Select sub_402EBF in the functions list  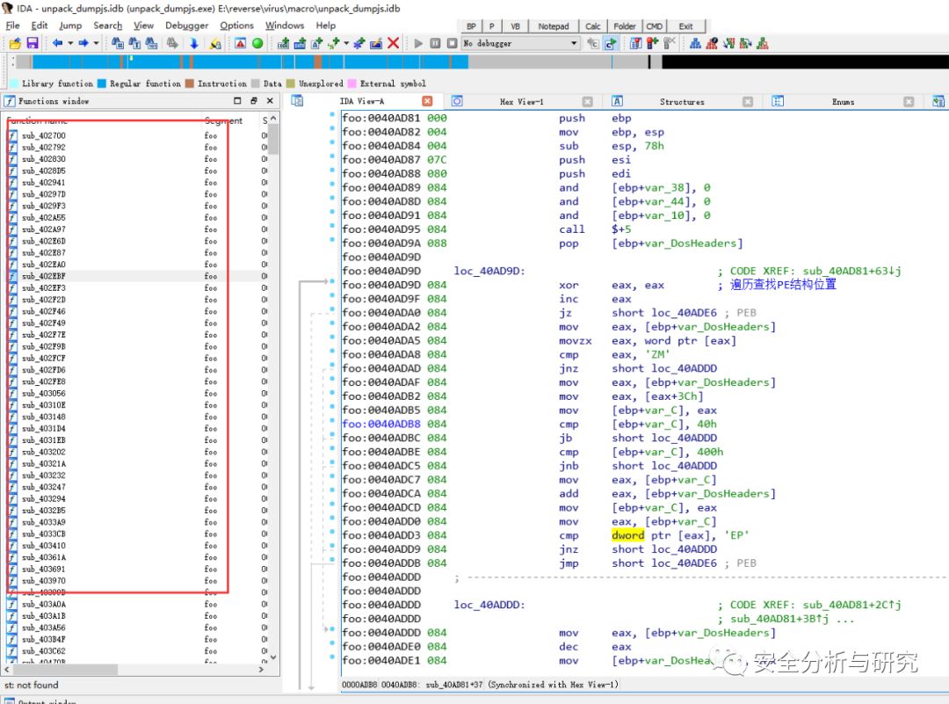point(44,276)
